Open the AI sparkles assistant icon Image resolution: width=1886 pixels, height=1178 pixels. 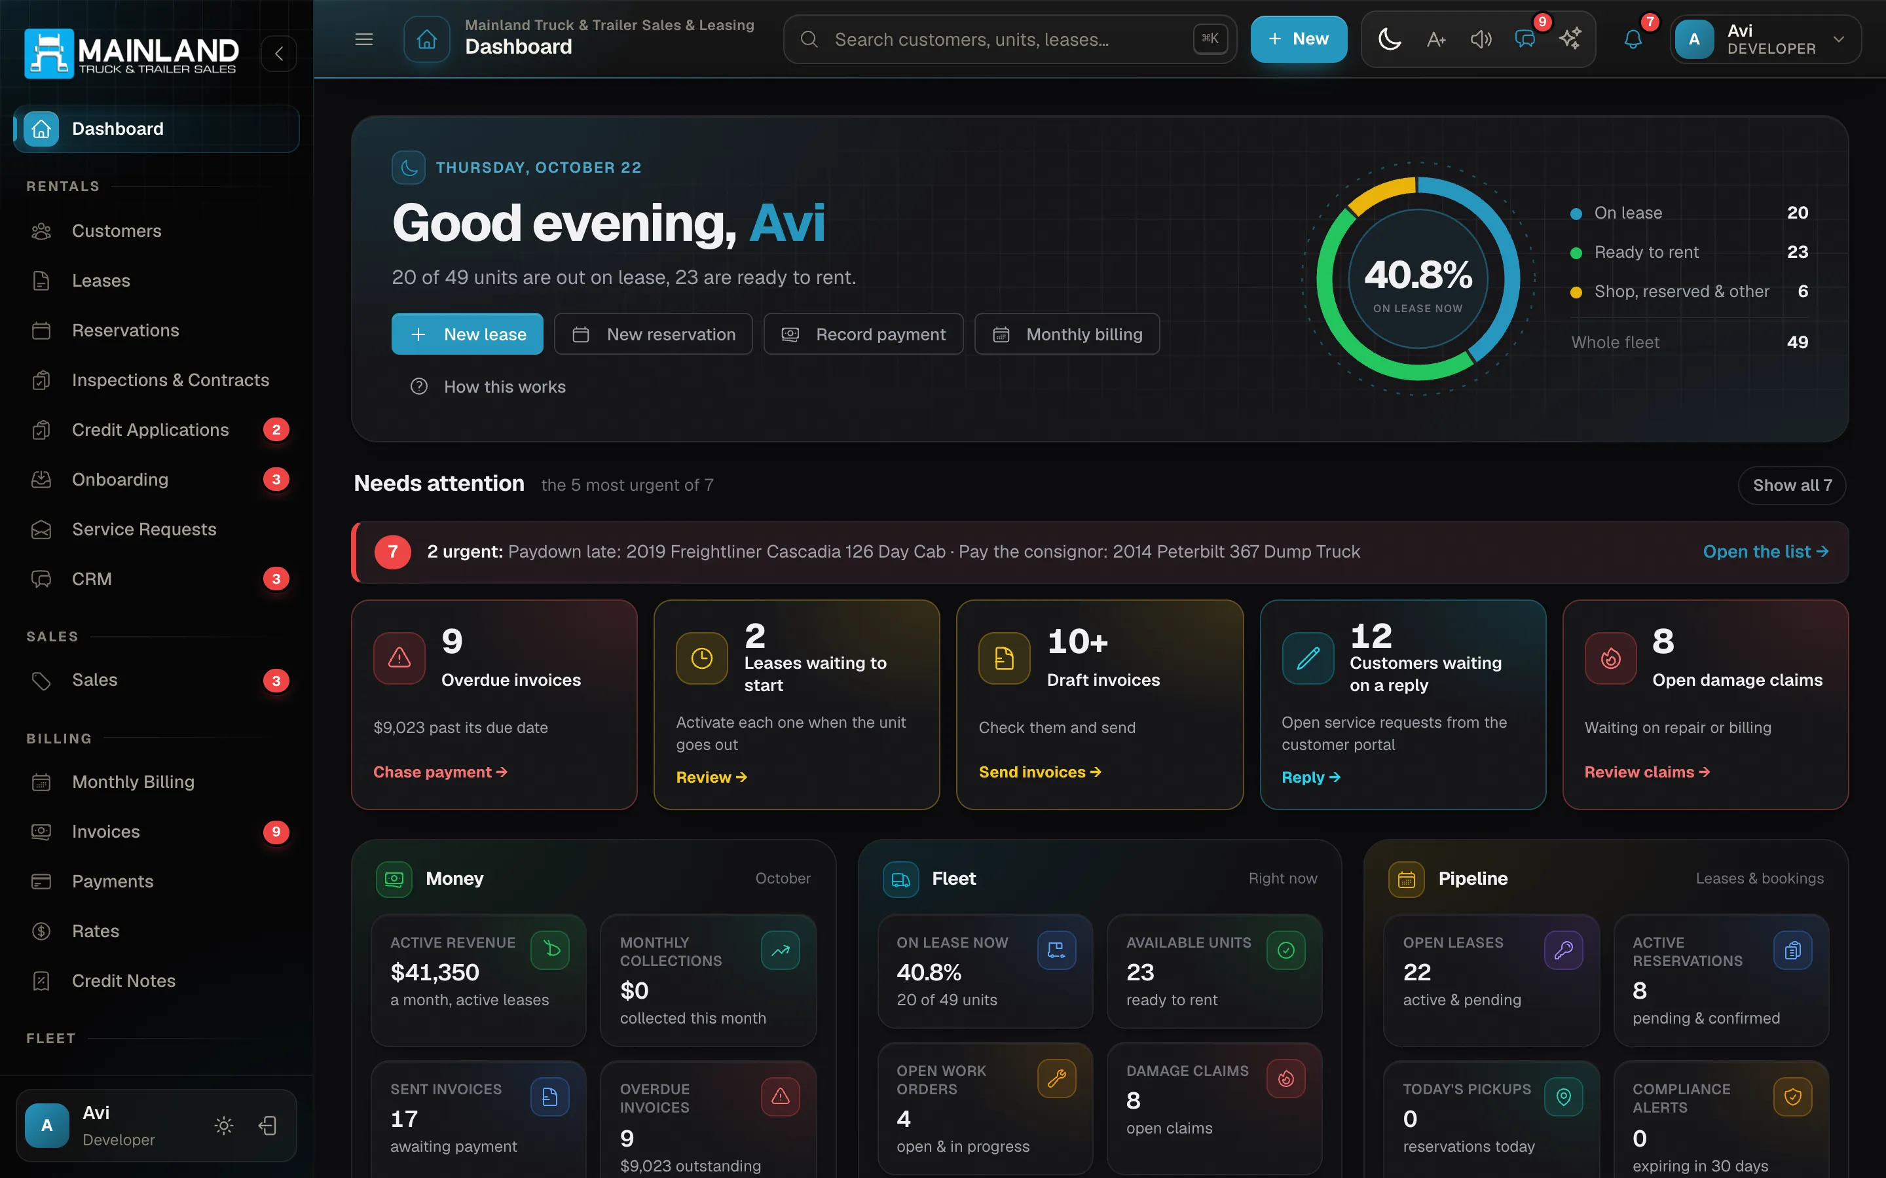tap(1570, 39)
